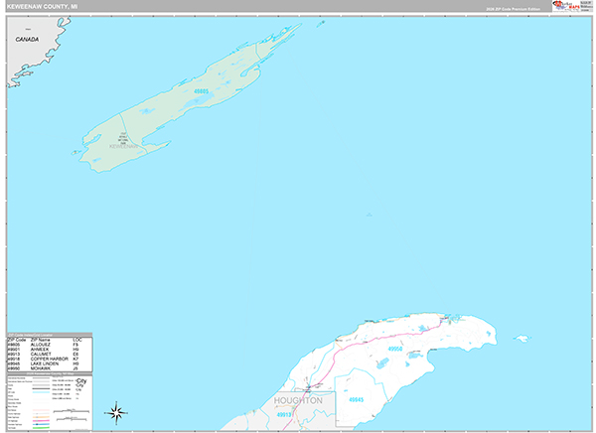Viewport: 596px width, 433px height.
Task: Click the LOC column header
Action: (77, 340)
